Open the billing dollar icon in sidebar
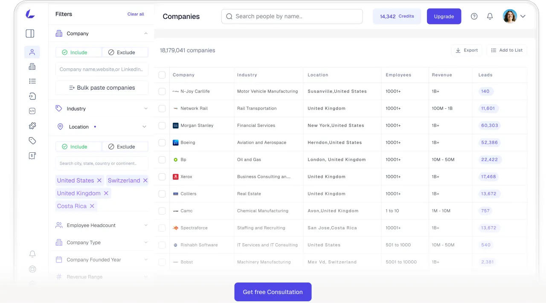 (x=32, y=156)
